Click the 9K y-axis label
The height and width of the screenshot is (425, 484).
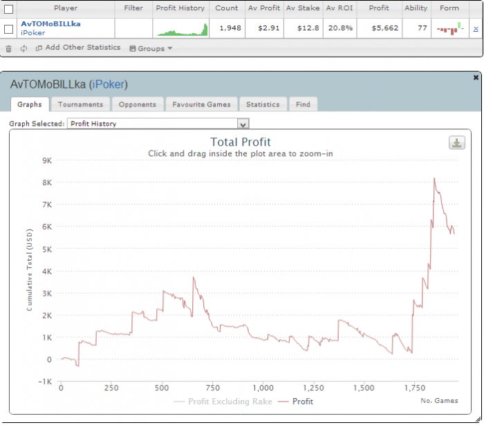(x=47, y=160)
